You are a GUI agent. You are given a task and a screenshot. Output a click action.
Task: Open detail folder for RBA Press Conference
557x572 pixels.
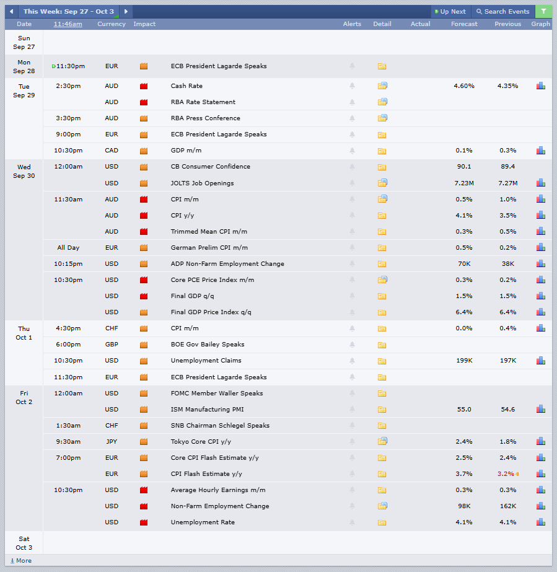(382, 118)
